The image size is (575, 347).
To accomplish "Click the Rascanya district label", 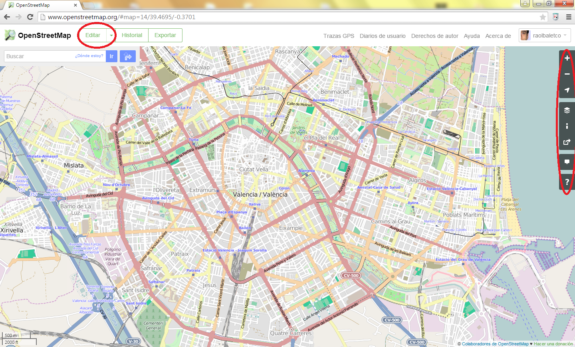I will pyautogui.click(x=287, y=51).
